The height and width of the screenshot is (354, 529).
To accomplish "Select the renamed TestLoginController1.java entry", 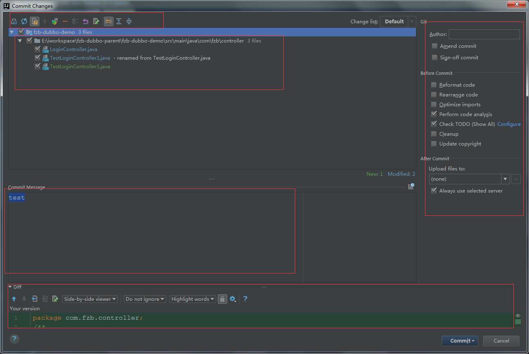I will point(80,58).
